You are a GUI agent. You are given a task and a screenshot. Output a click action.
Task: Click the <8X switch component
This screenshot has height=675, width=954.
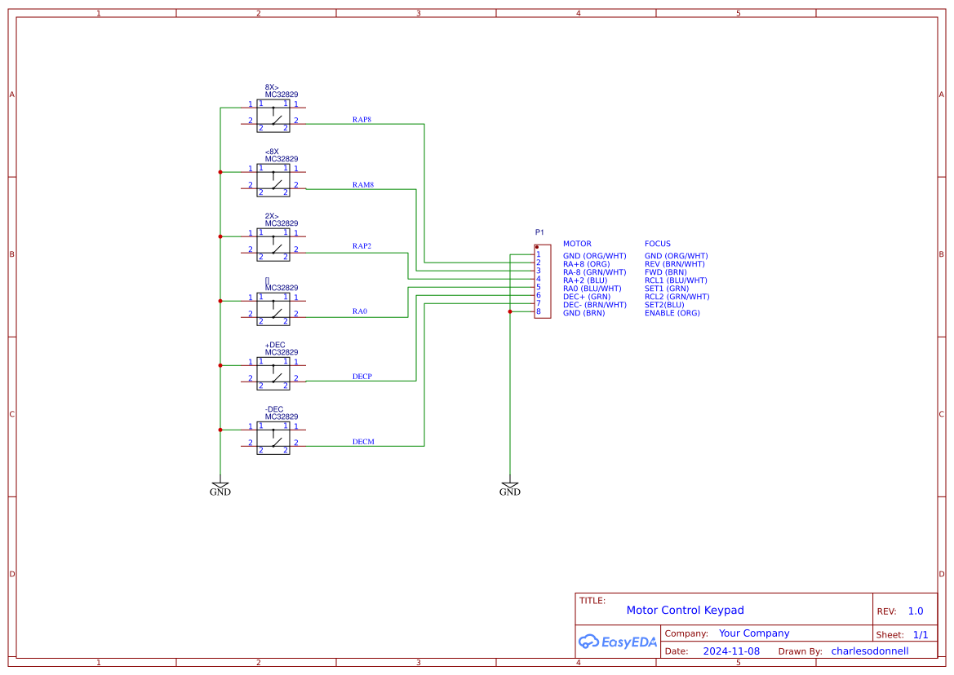pyautogui.click(x=273, y=179)
